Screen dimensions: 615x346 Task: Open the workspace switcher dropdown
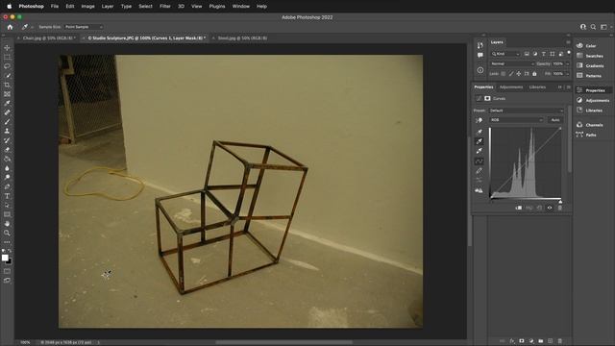click(605, 27)
